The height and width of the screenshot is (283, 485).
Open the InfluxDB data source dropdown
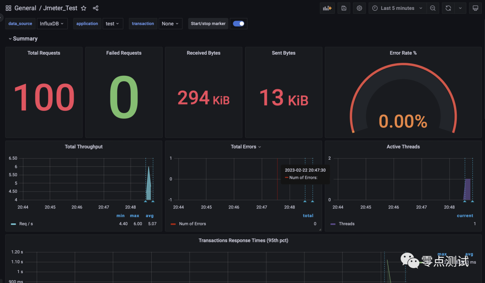52,23
